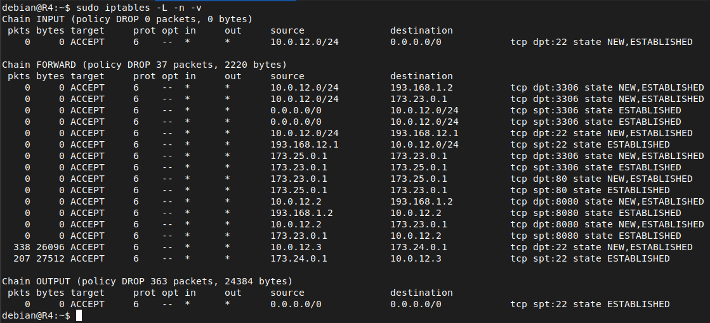
Task: Click source 10.0.12.3 in the dpt:22 rule
Action: (x=296, y=247)
